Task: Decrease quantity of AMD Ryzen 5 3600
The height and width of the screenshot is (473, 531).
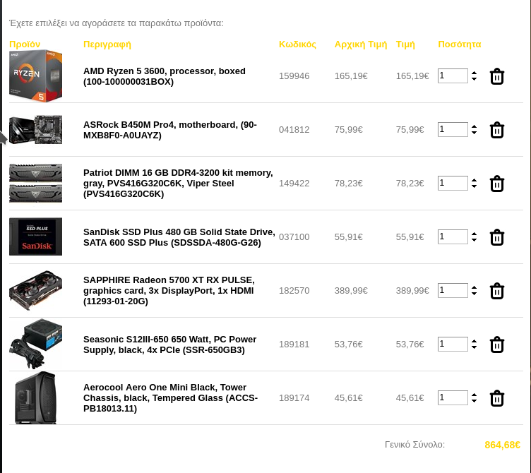Action: click(x=474, y=79)
